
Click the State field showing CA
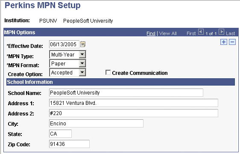coord(60,134)
